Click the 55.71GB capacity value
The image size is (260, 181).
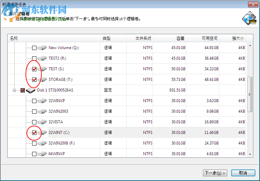pos(178,80)
